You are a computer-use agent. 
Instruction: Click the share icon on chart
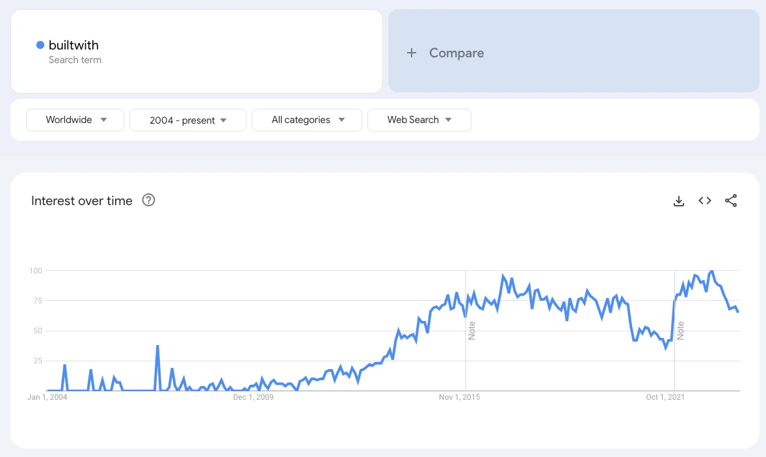tap(731, 201)
